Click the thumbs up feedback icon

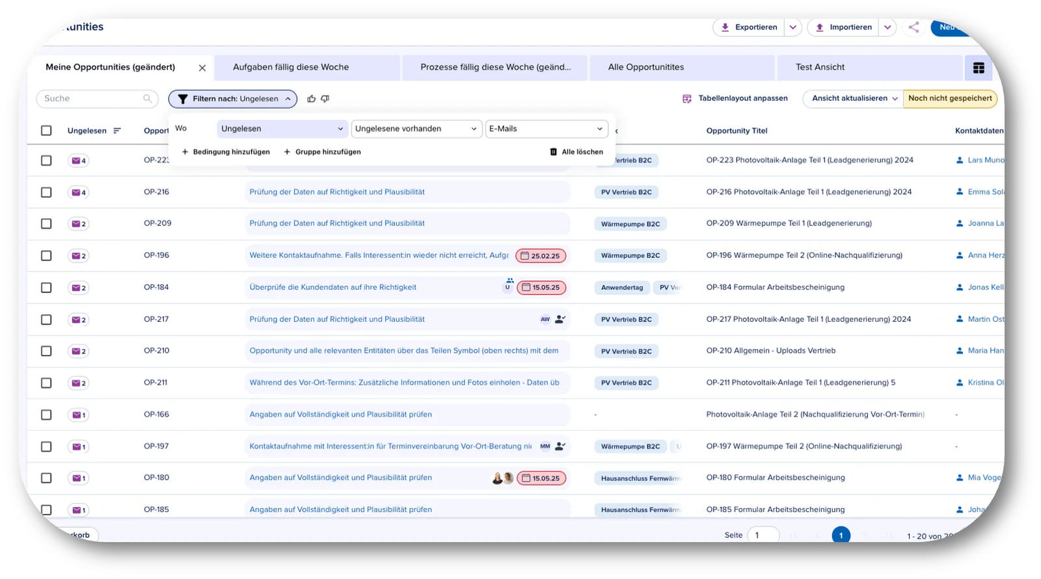click(311, 99)
